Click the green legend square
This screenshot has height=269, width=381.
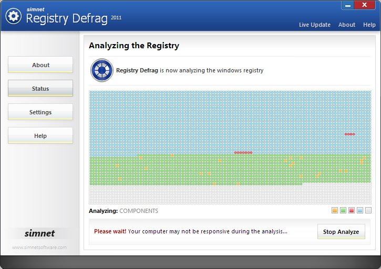pos(343,211)
